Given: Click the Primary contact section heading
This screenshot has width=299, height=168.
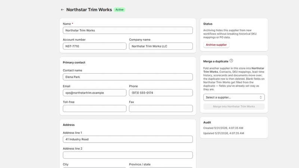Looking at the screenshot, I should [74, 62].
